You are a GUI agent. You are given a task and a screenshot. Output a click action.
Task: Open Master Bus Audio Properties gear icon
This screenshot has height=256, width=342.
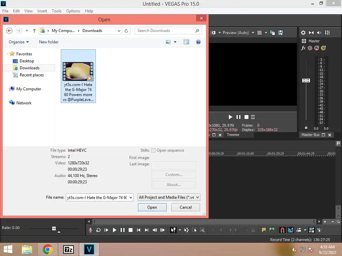[303, 33]
